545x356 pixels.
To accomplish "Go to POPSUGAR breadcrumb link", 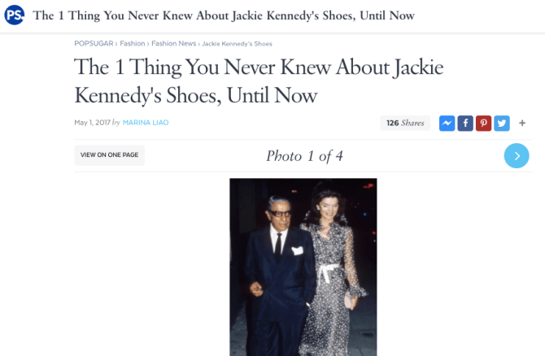I will coord(94,43).
